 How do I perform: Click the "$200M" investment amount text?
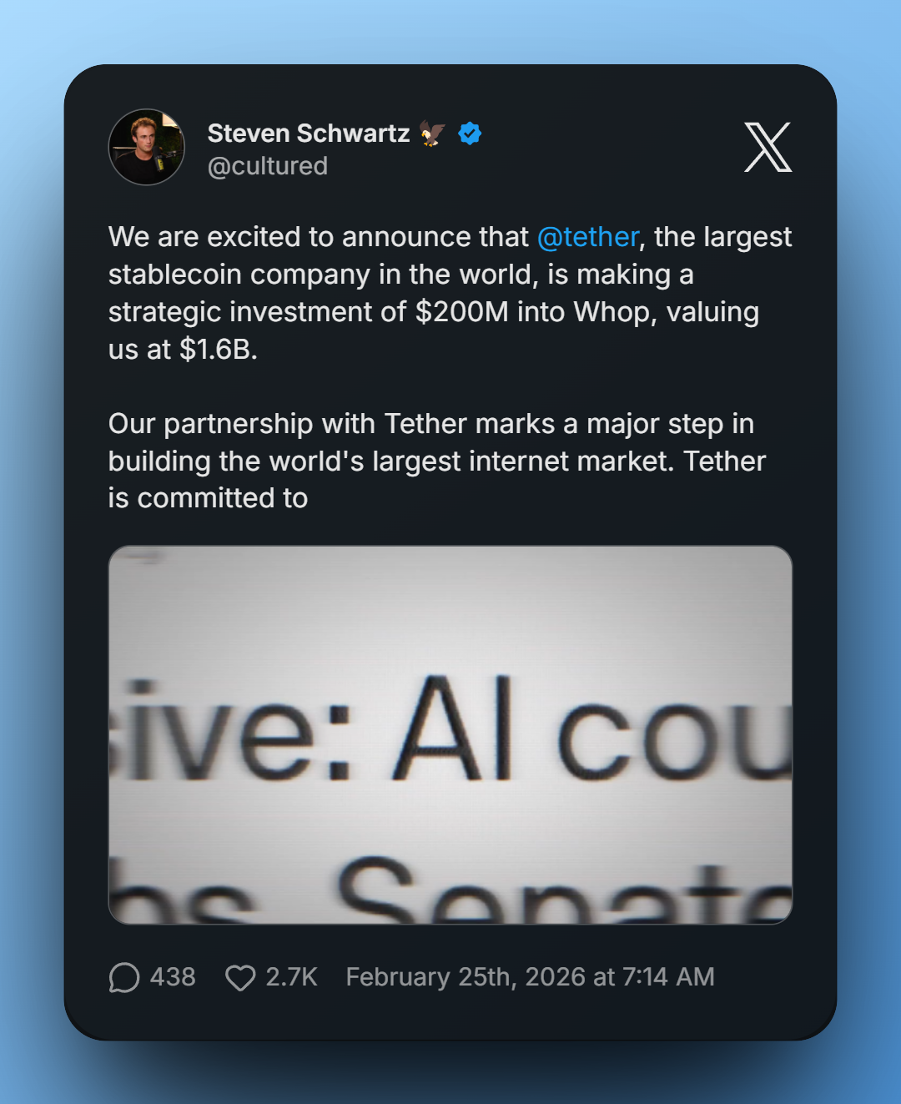tap(461, 312)
